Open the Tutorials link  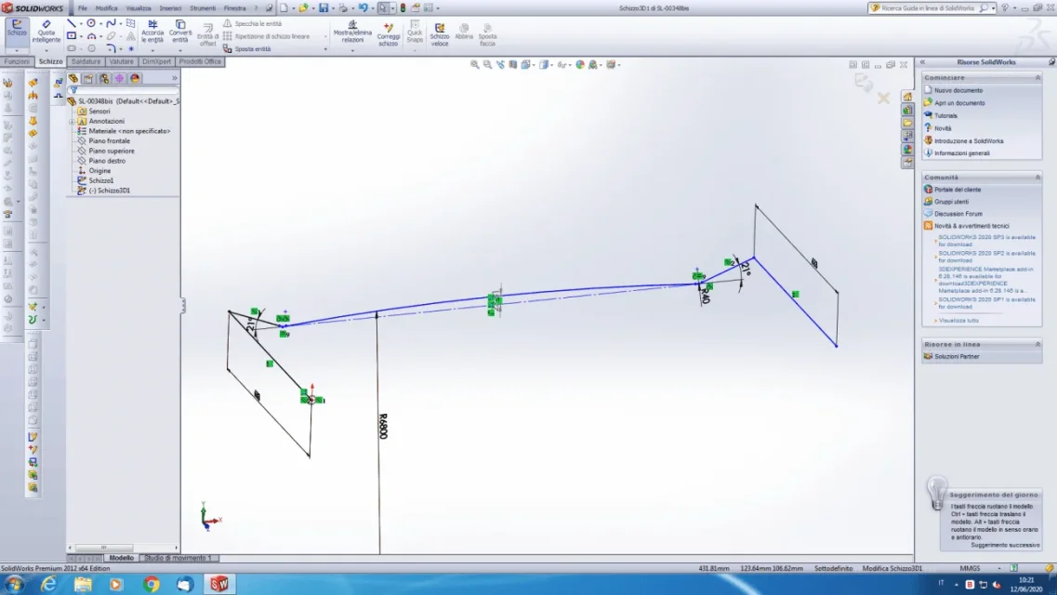945,115
